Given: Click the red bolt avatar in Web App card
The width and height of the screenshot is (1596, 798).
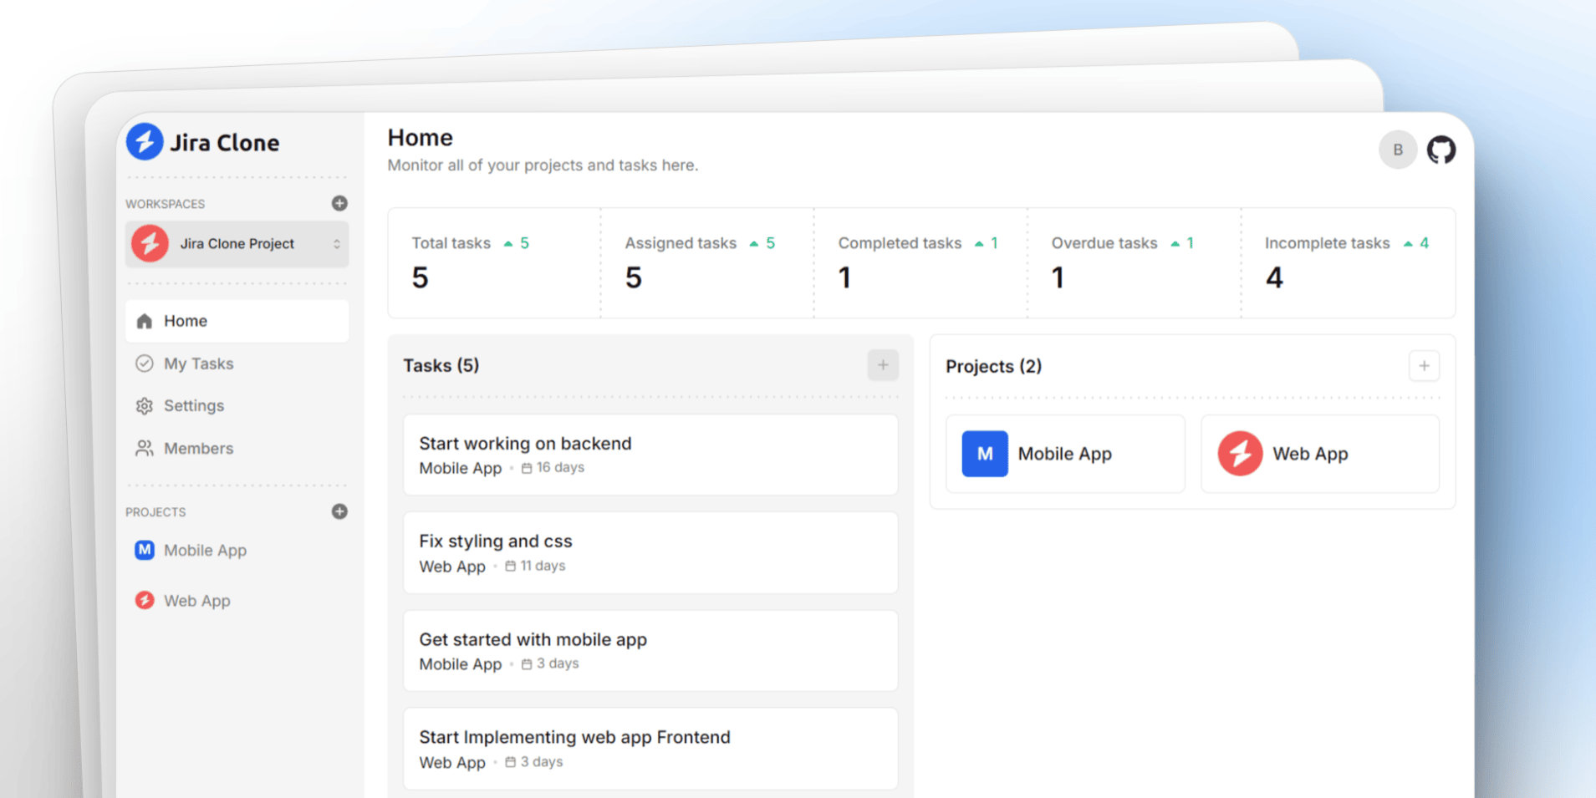Looking at the screenshot, I should pos(1240,454).
